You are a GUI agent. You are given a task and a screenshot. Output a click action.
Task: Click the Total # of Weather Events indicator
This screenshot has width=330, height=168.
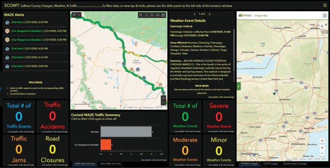point(185,117)
